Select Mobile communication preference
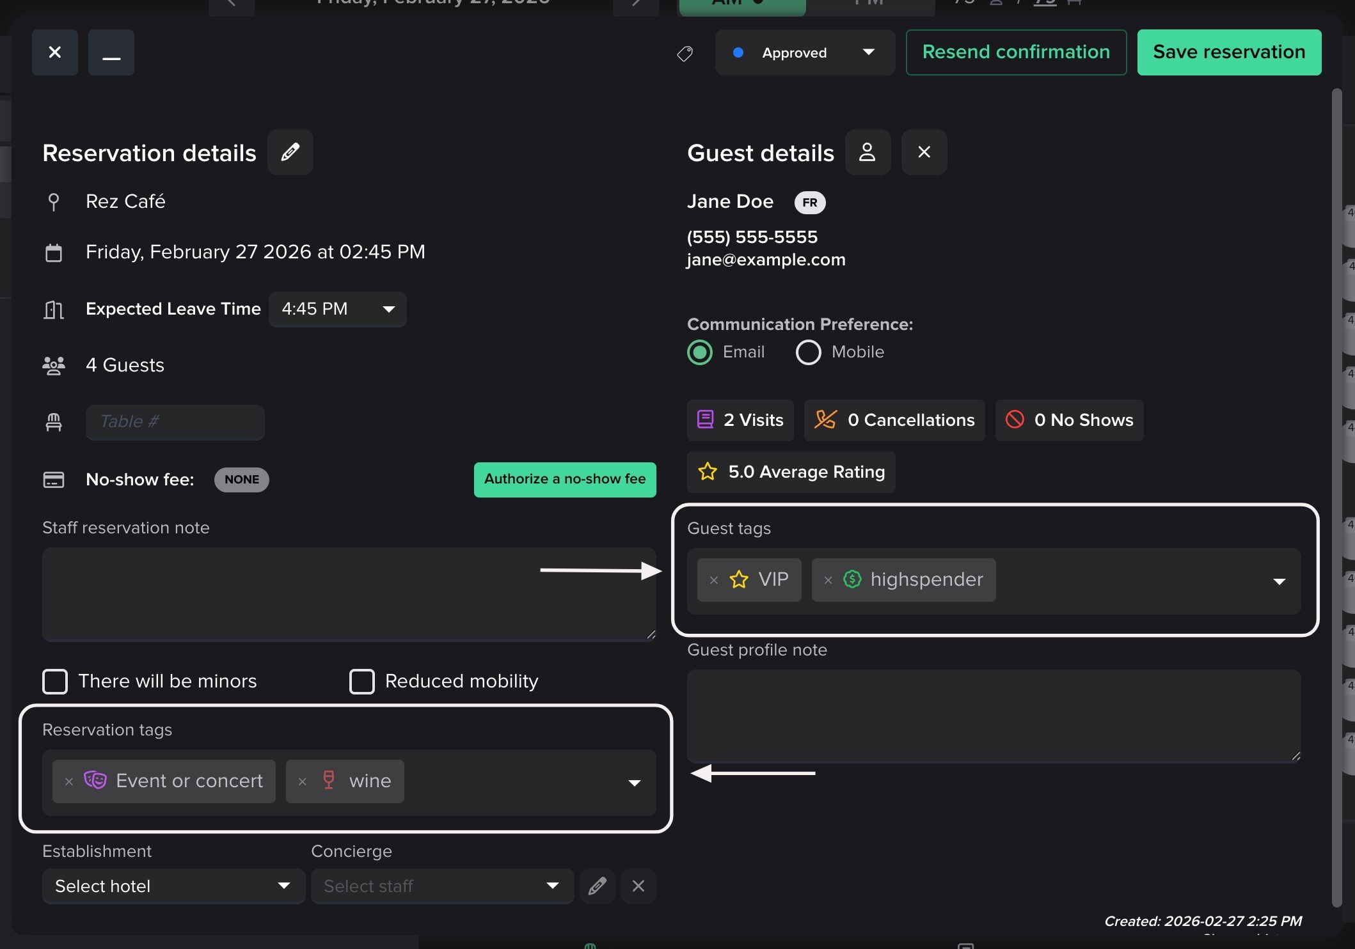Screen dimensions: 1355x949 (x=808, y=352)
